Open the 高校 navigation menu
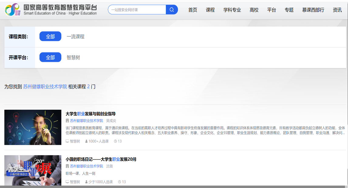 [254, 10]
